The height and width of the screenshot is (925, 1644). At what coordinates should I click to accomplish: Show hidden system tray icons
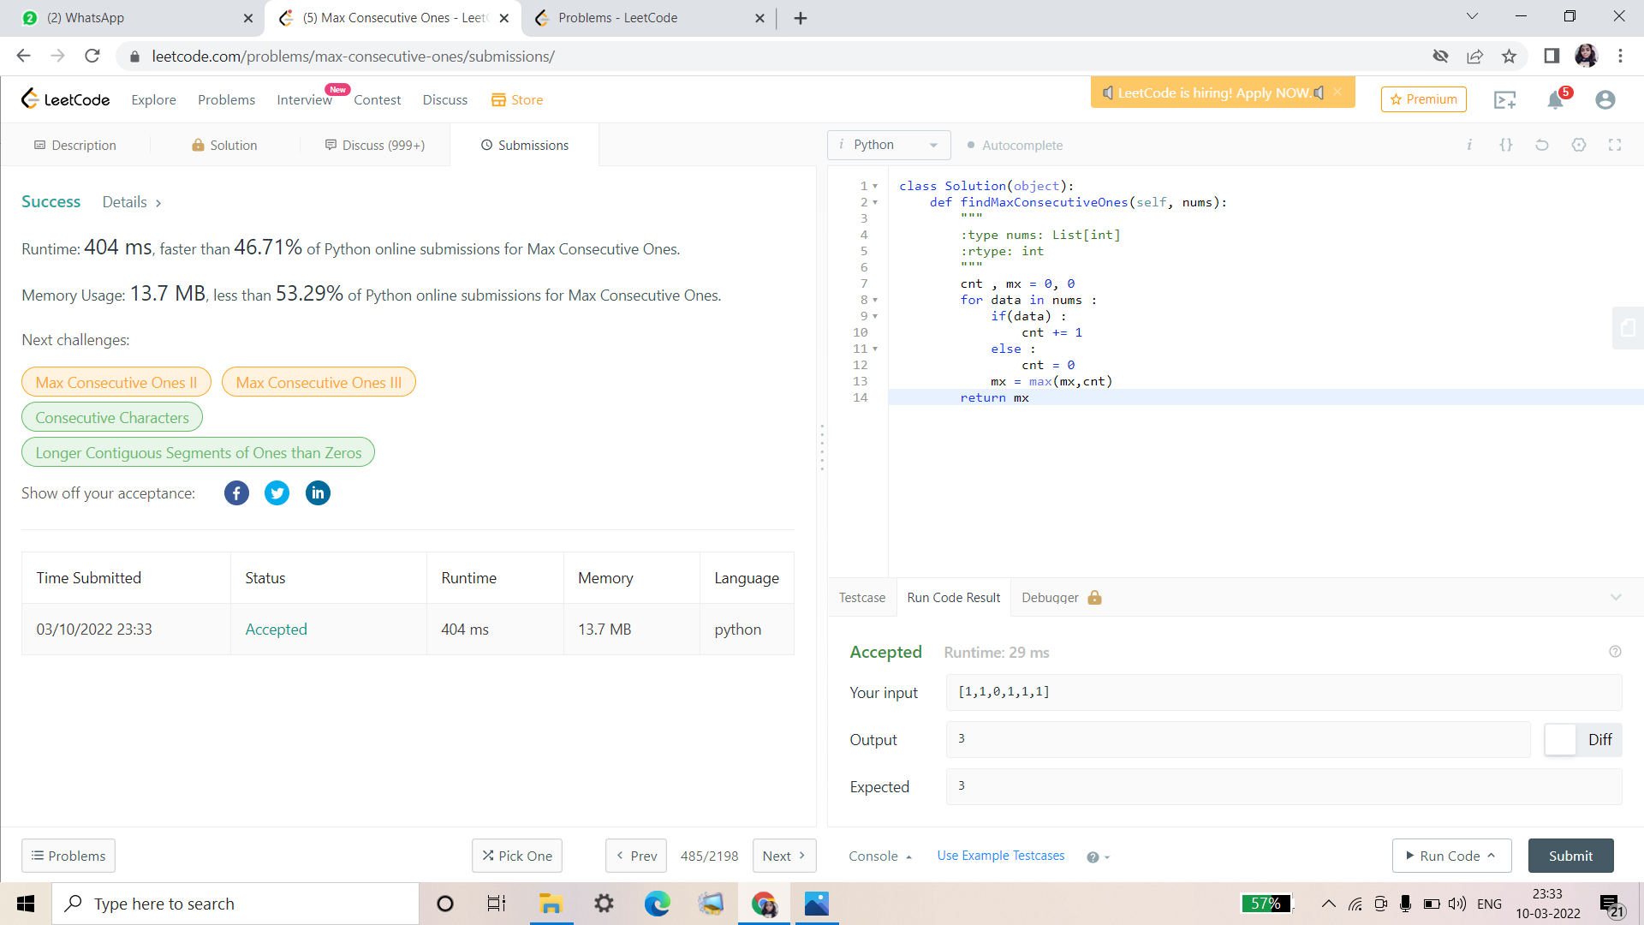click(1328, 904)
